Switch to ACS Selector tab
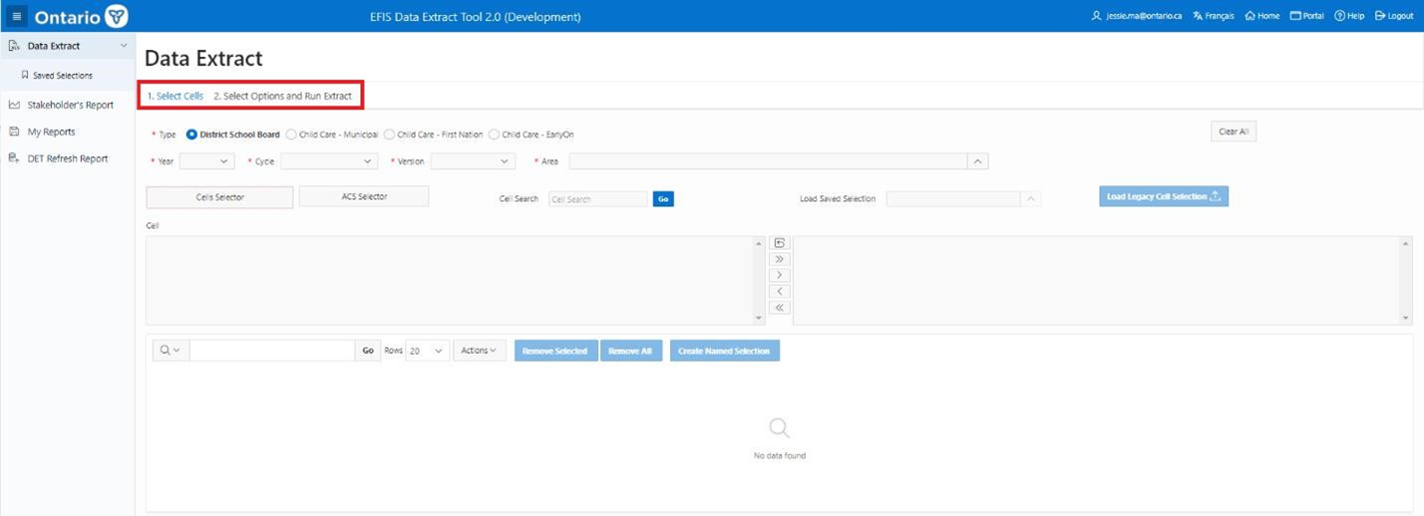The height and width of the screenshot is (516, 1424). [x=363, y=197]
